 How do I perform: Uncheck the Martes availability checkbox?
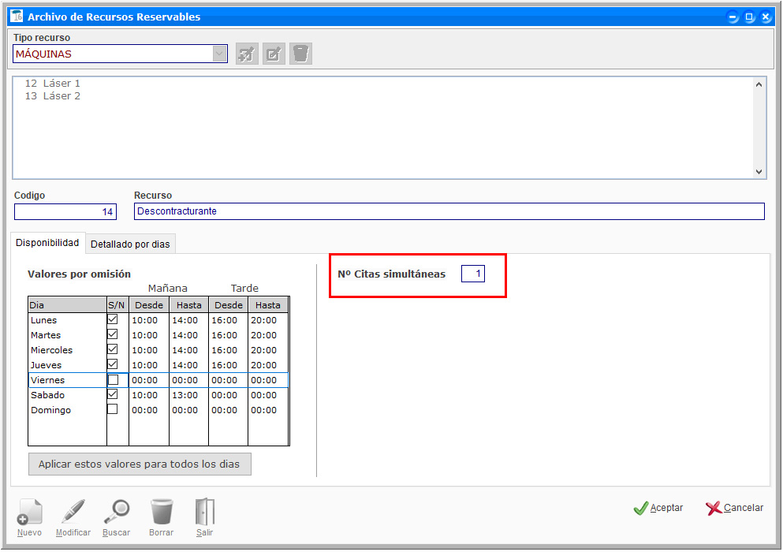click(x=113, y=334)
